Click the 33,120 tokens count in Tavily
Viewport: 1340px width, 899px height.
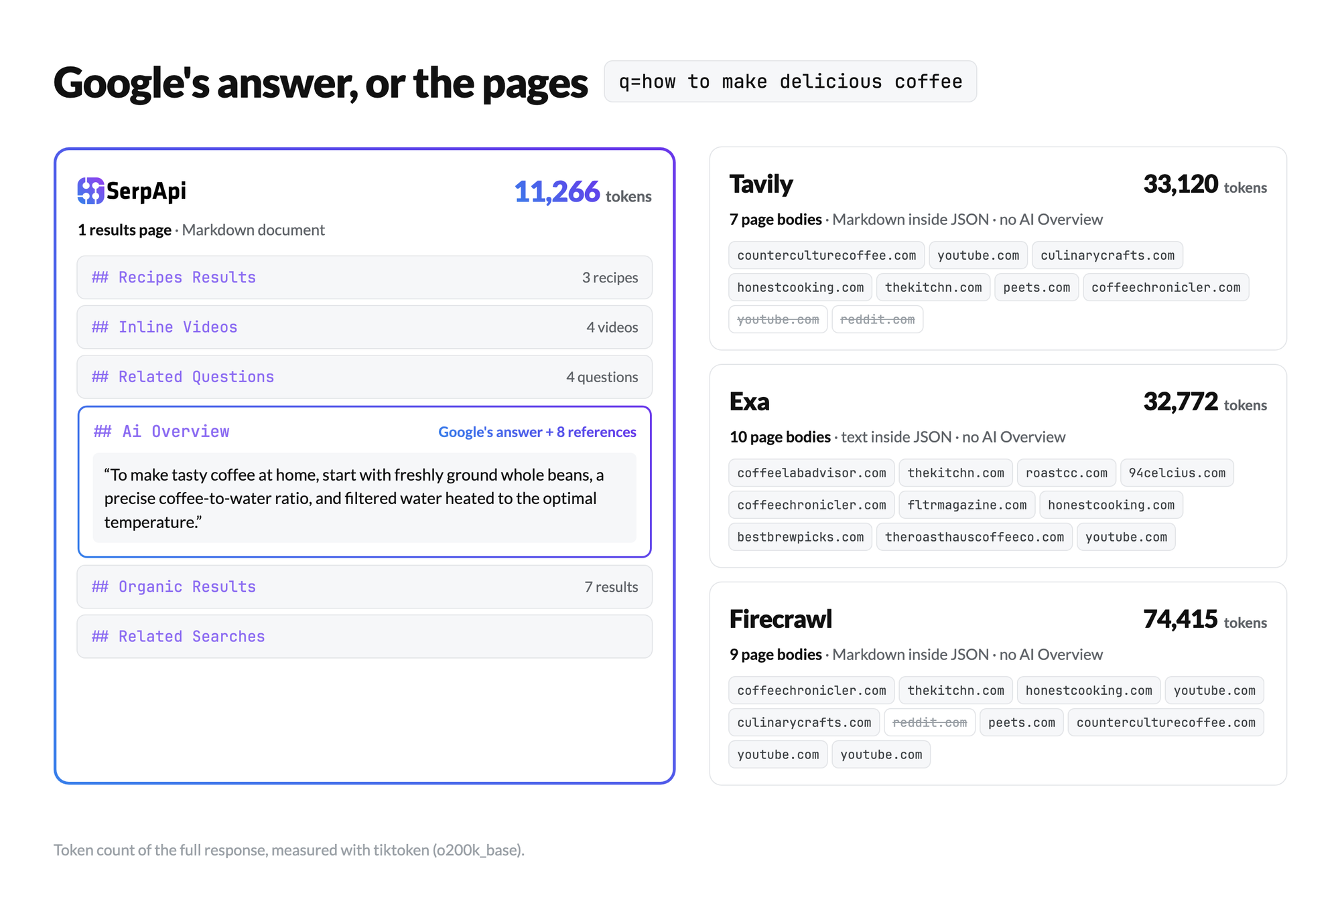(1205, 185)
